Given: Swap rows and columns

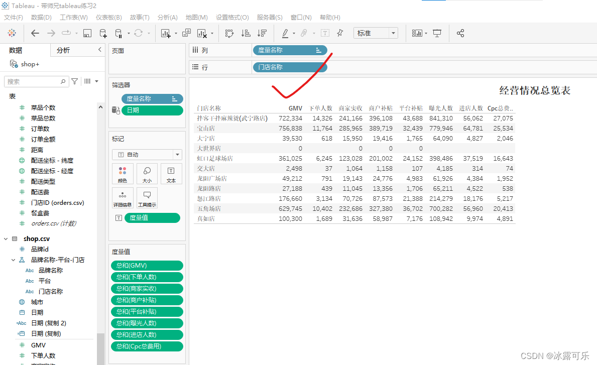Looking at the screenshot, I should click(x=229, y=34).
